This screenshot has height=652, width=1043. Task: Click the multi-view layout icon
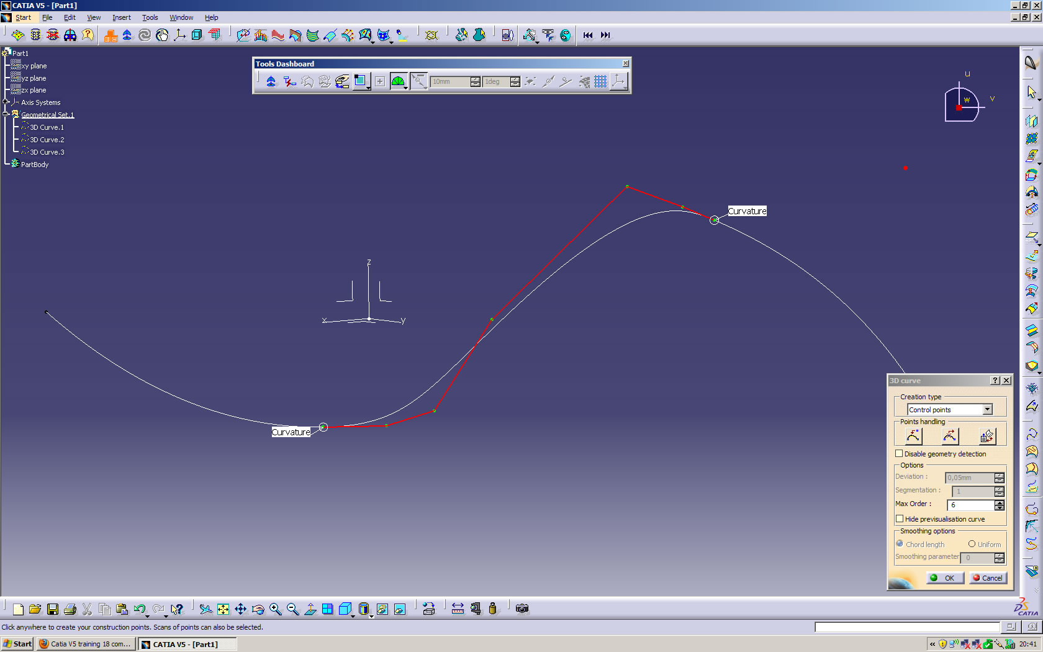click(x=327, y=609)
